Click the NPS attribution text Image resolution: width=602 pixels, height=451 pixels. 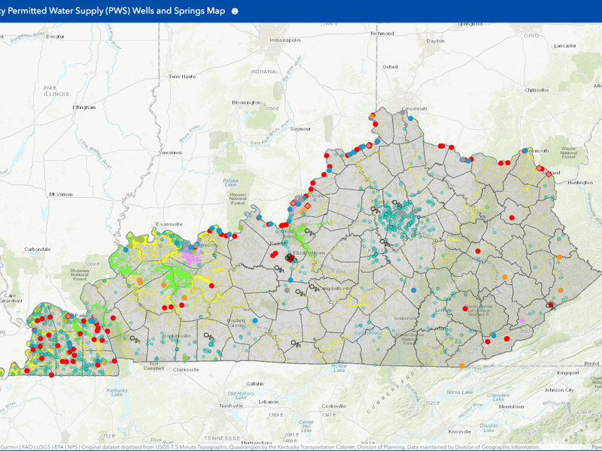coord(72,446)
